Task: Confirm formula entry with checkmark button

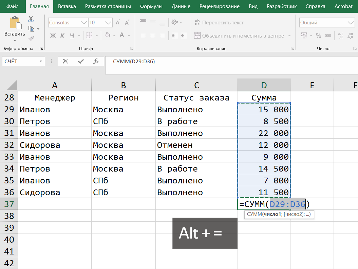Action: 81,61
